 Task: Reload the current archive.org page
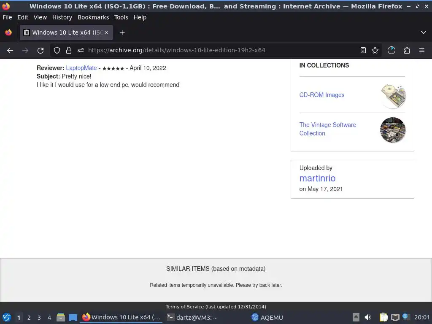[40, 51]
